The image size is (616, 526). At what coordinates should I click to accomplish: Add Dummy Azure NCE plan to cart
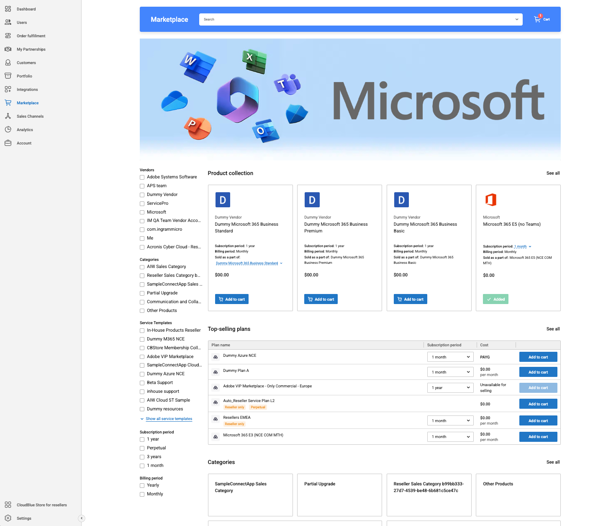pos(538,357)
